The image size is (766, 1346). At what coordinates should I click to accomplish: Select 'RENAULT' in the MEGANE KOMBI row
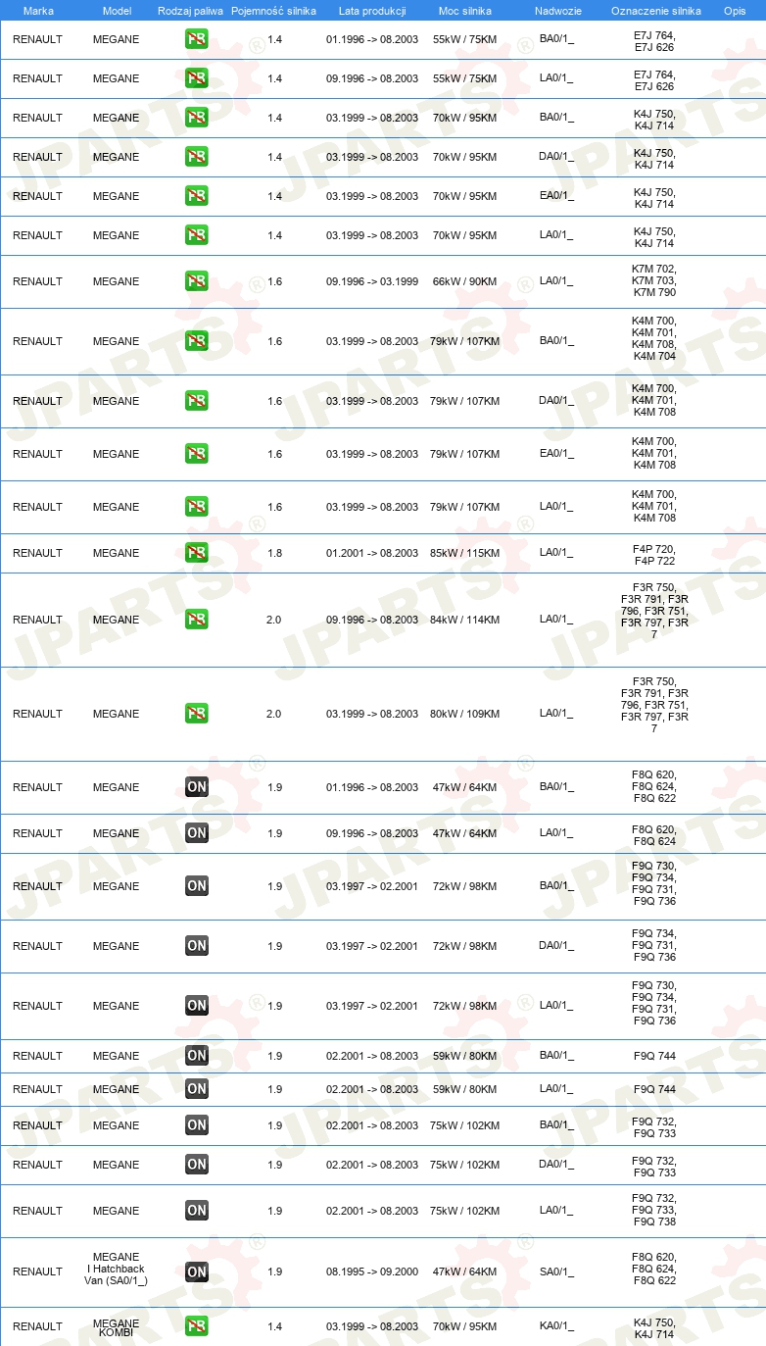pos(37,1326)
